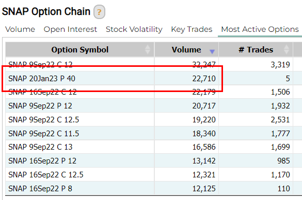Click the Option Symbol column header
This screenshot has height=200, width=302.
80,50
